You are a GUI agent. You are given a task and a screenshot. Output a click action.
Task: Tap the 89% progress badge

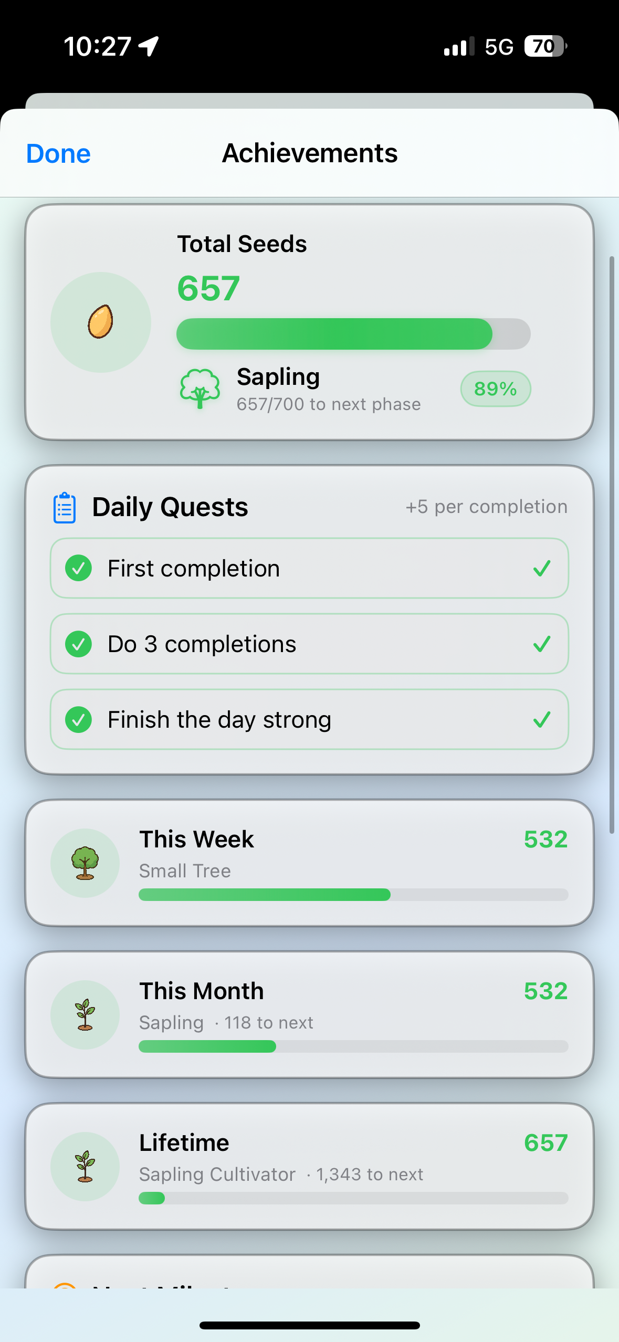495,389
